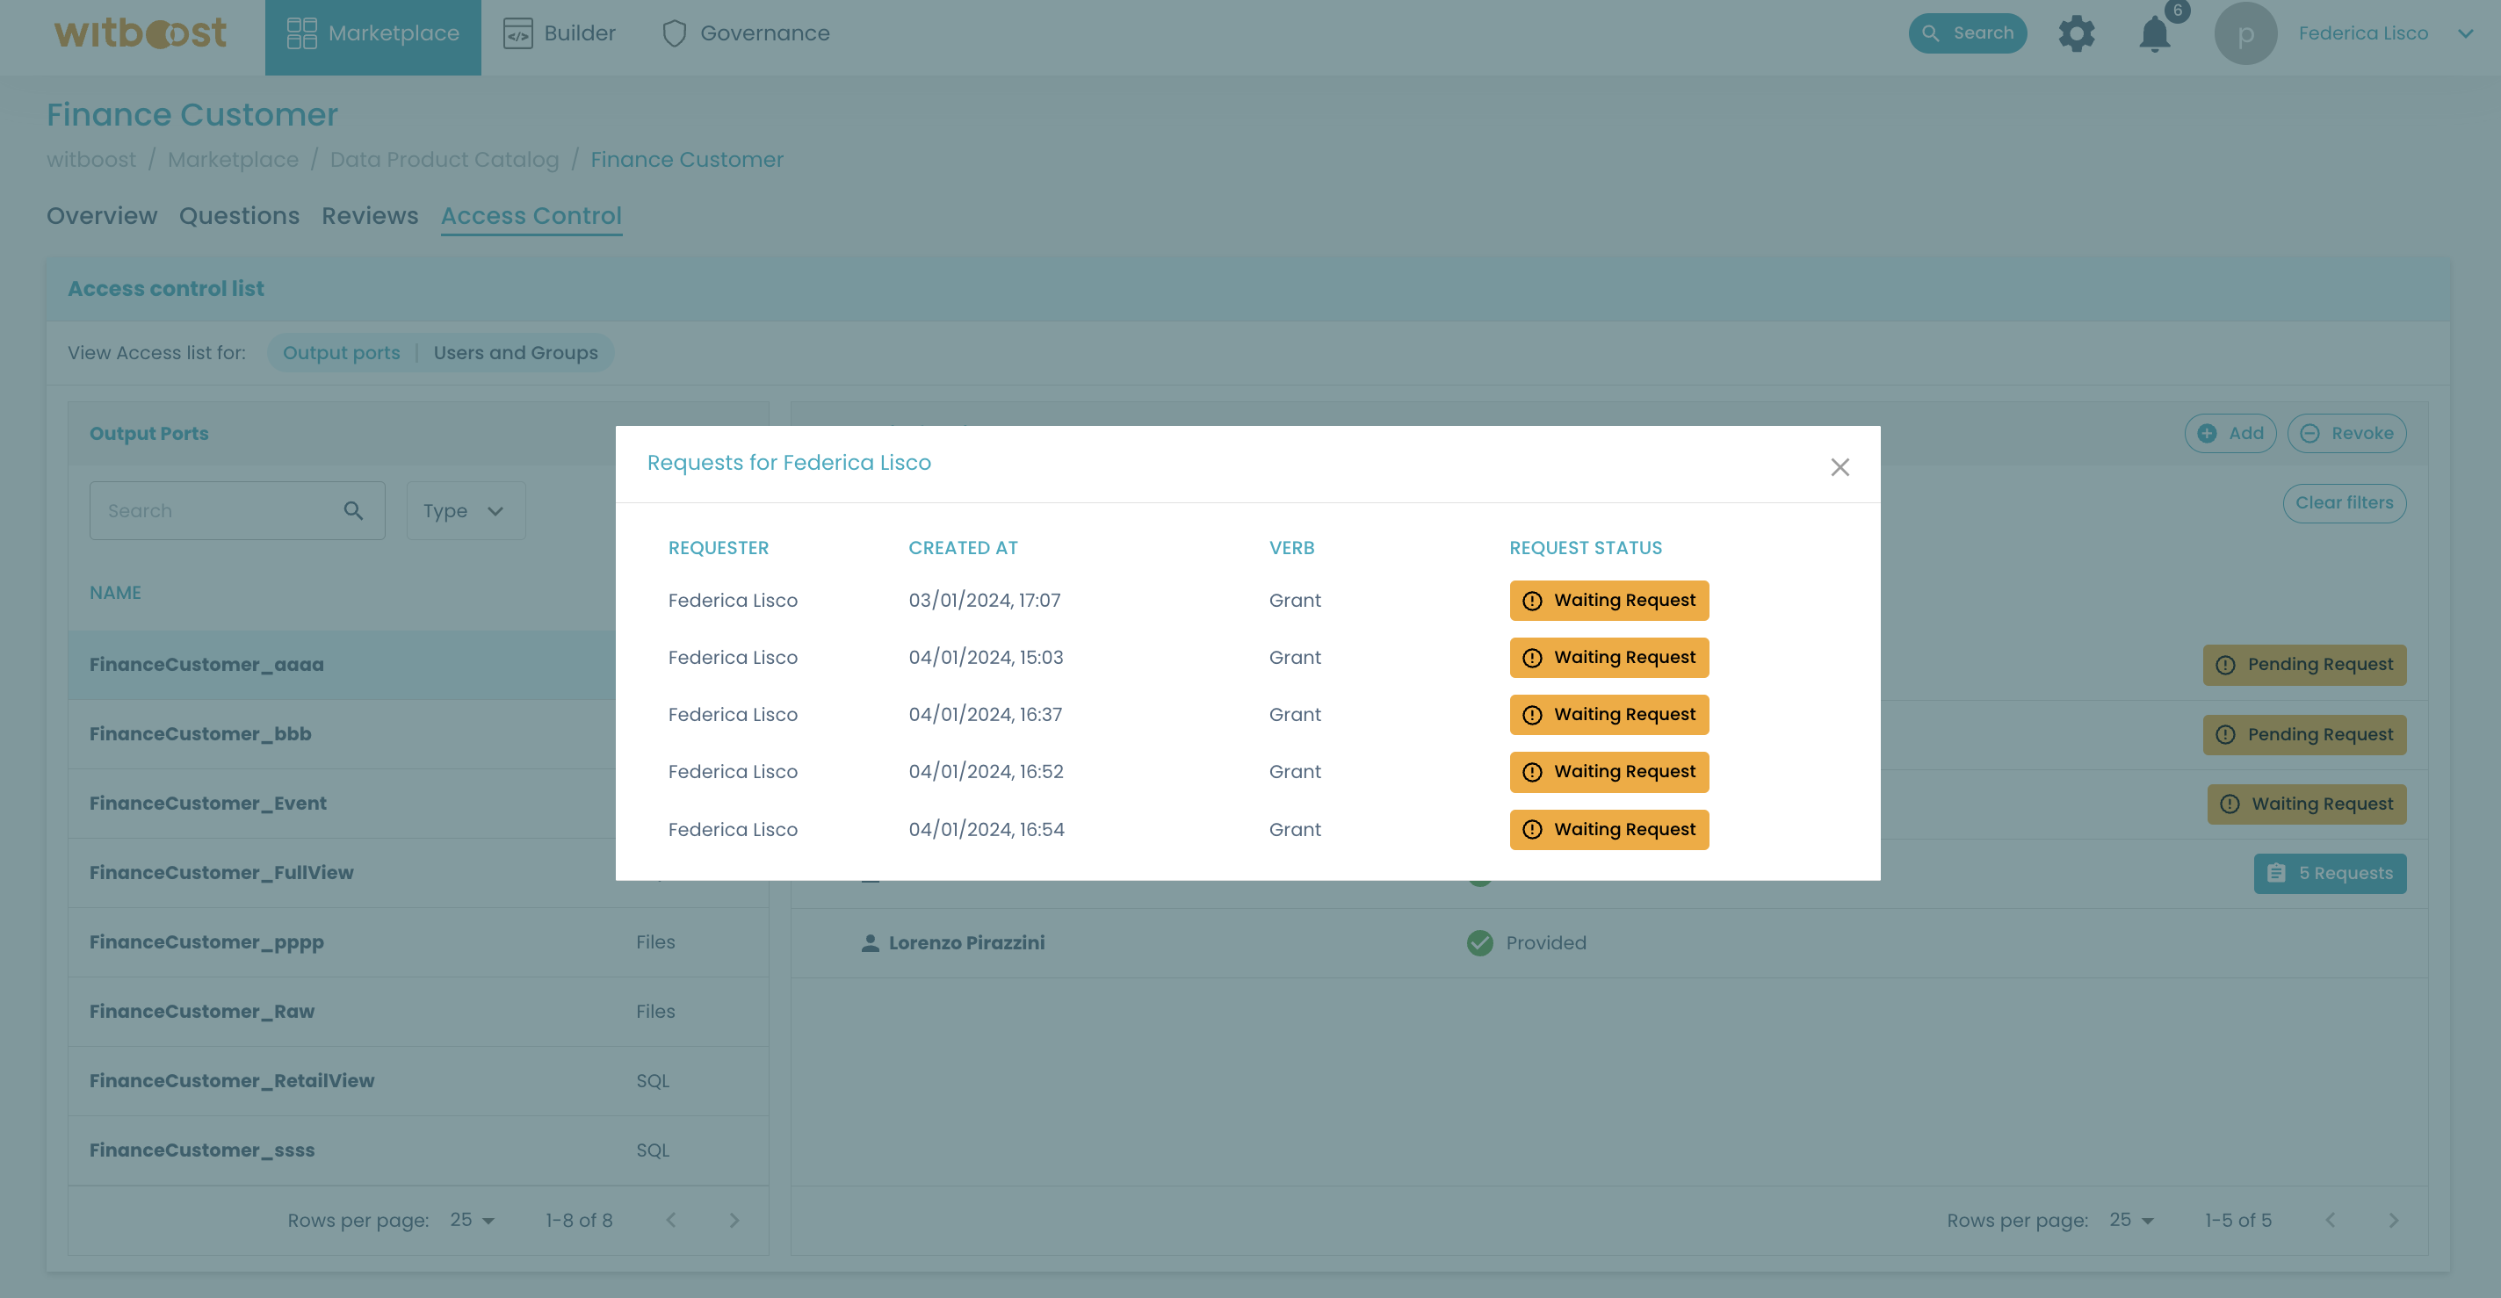Image resolution: width=2501 pixels, height=1298 pixels.
Task: Switch to the Output ports toggle
Action: [x=341, y=352]
